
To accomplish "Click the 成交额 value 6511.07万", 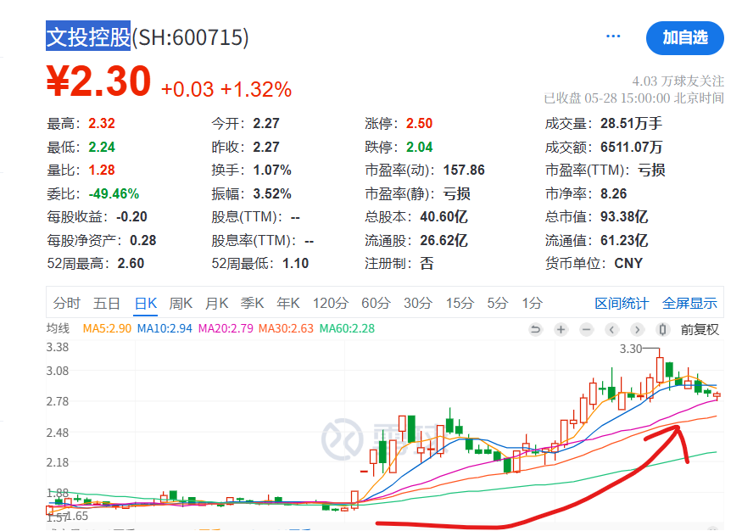I will tap(631, 148).
